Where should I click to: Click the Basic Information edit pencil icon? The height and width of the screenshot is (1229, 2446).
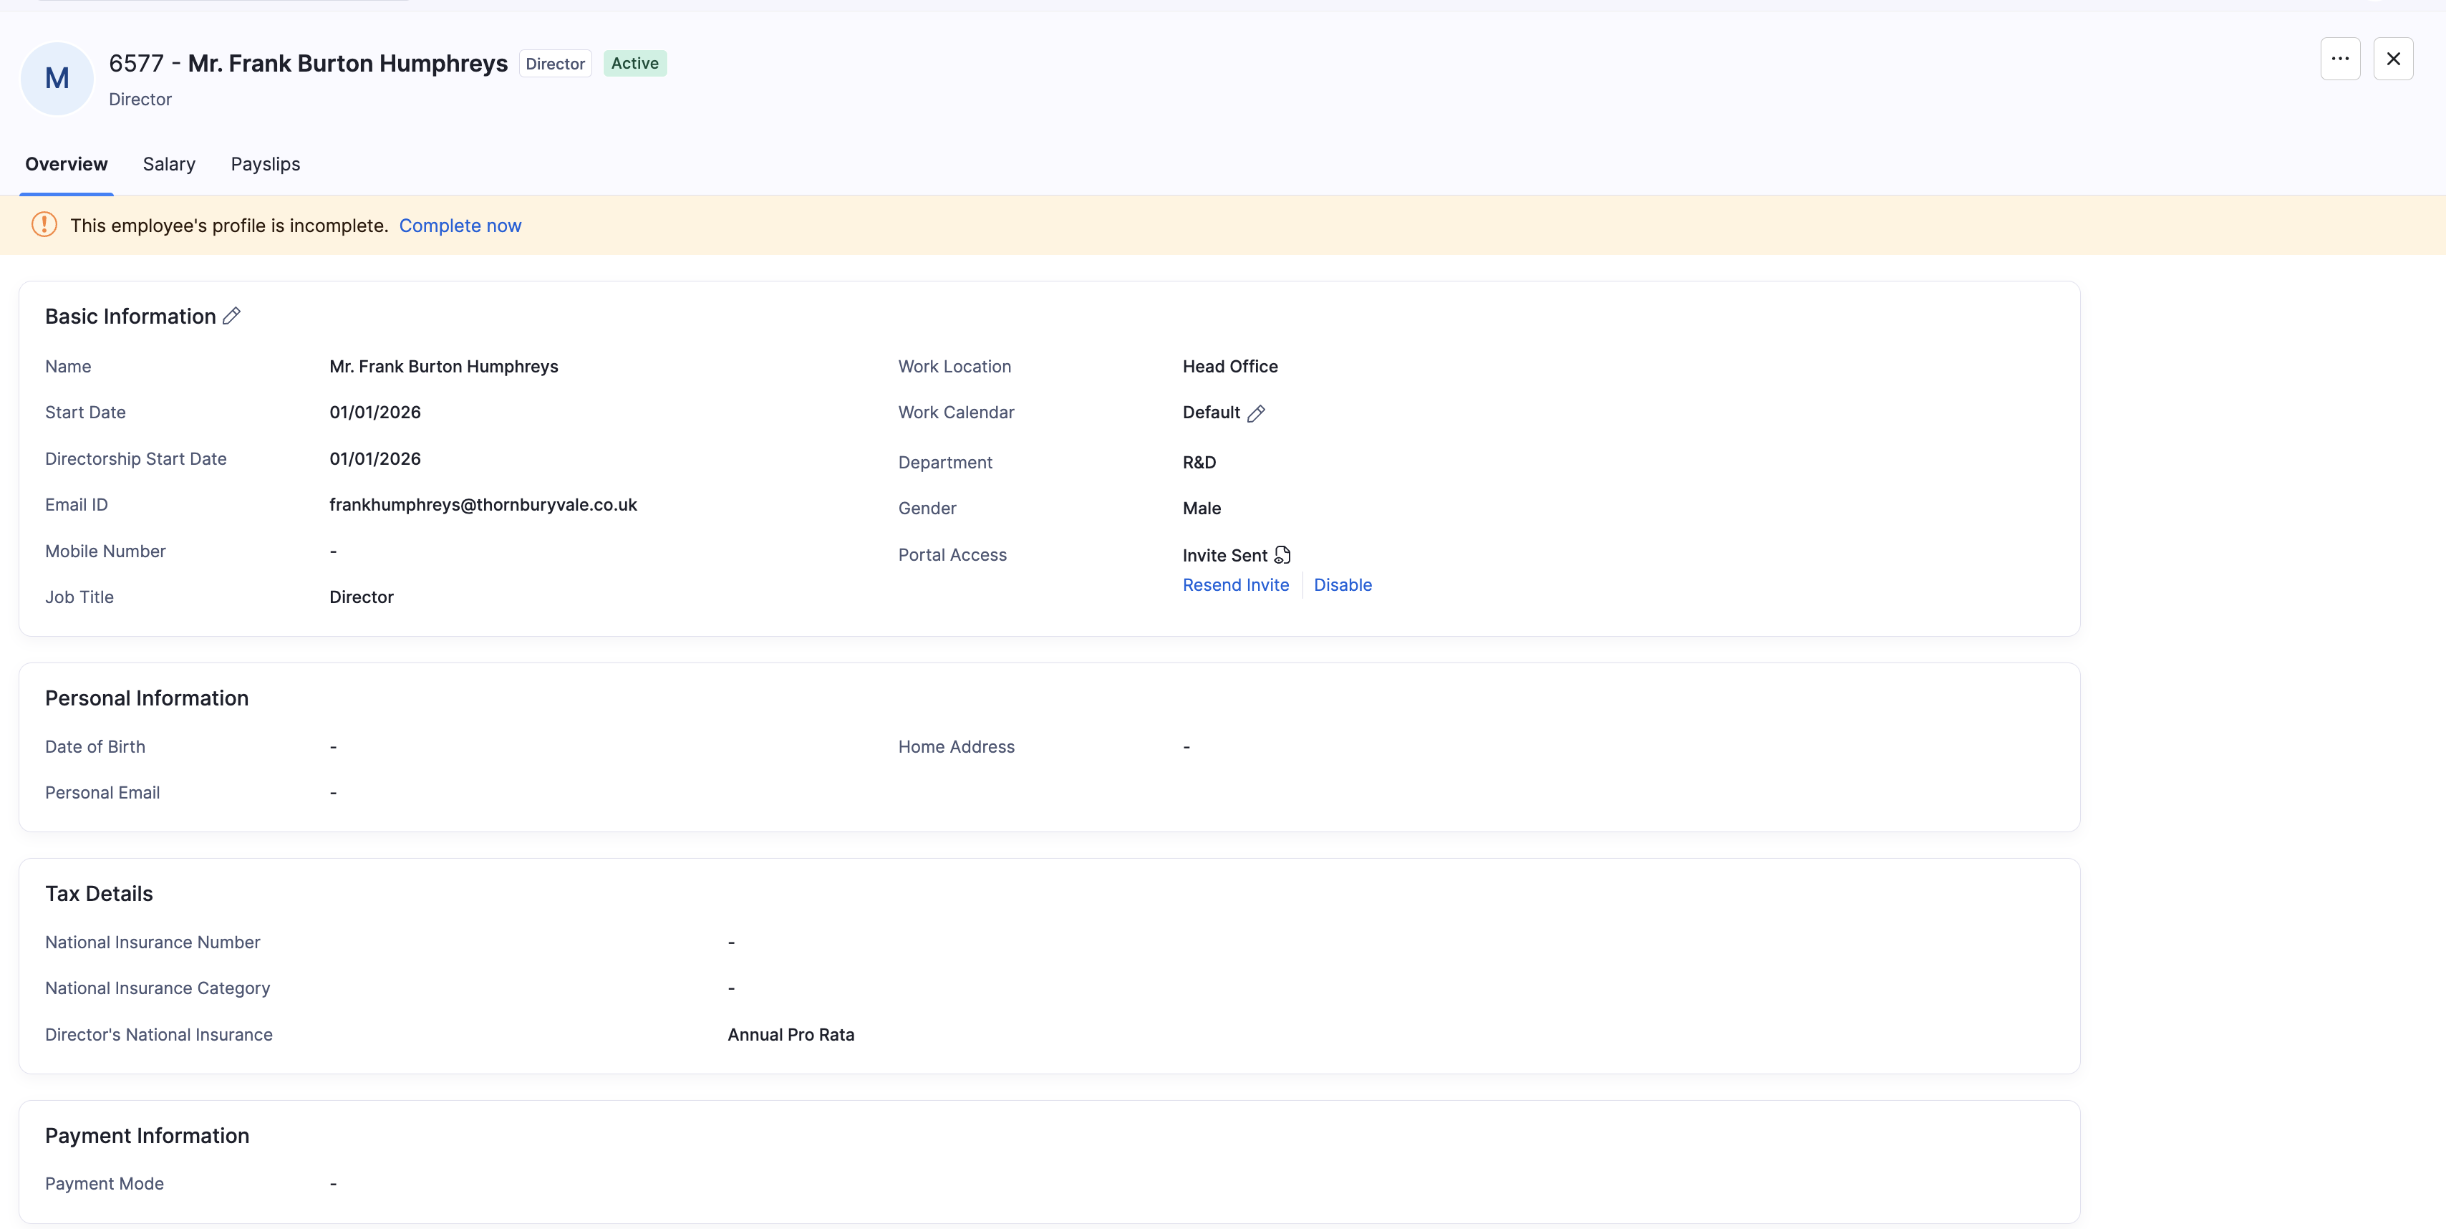(232, 317)
